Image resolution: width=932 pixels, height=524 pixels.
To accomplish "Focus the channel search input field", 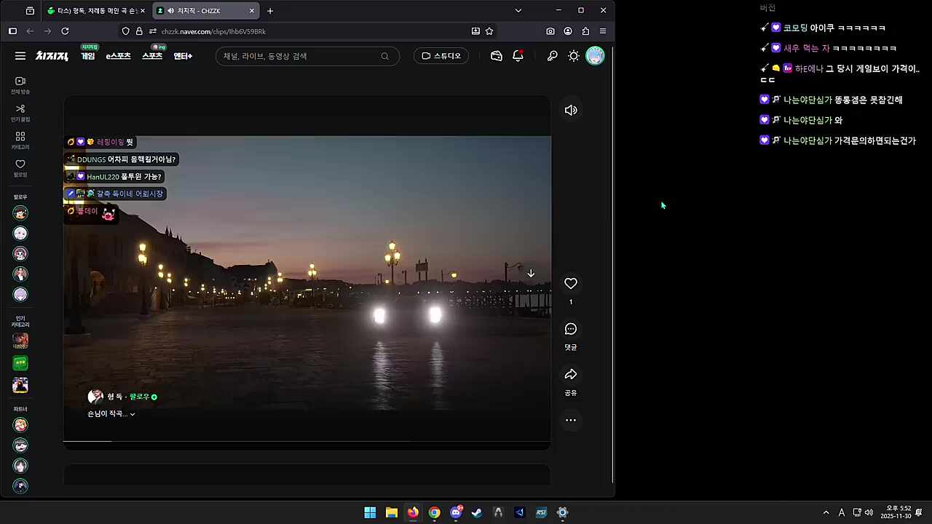I will [x=300, y=56].
